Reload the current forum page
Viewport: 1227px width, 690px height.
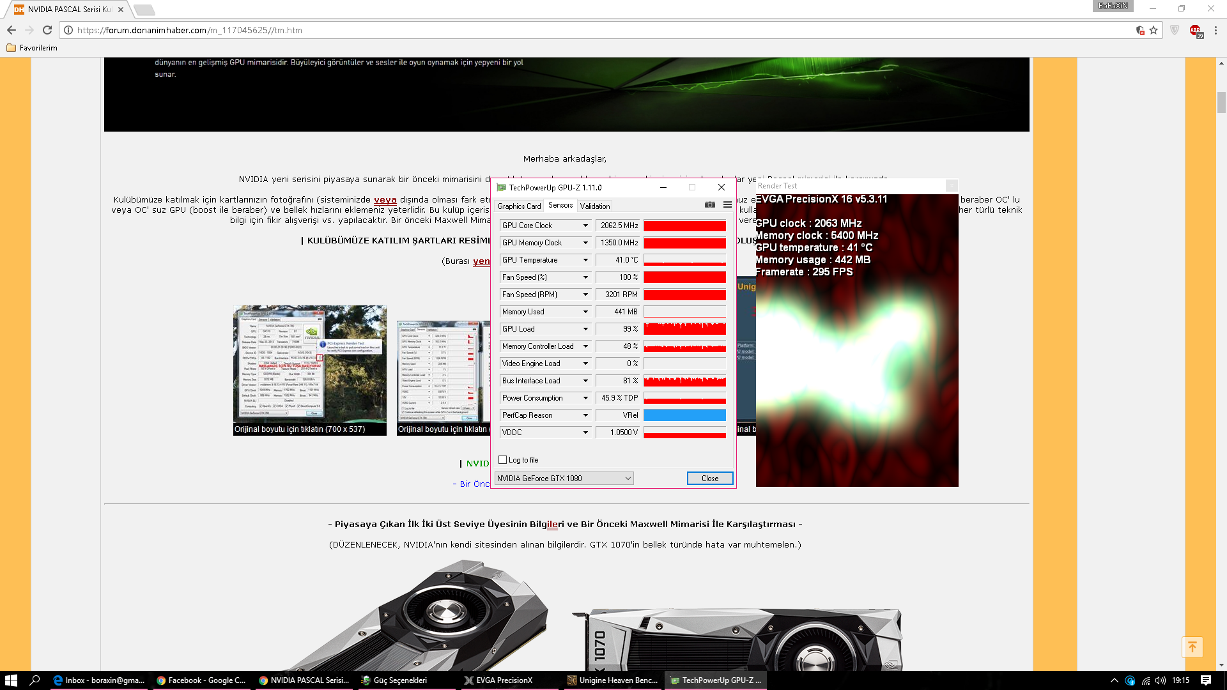(x=47, y=30)
